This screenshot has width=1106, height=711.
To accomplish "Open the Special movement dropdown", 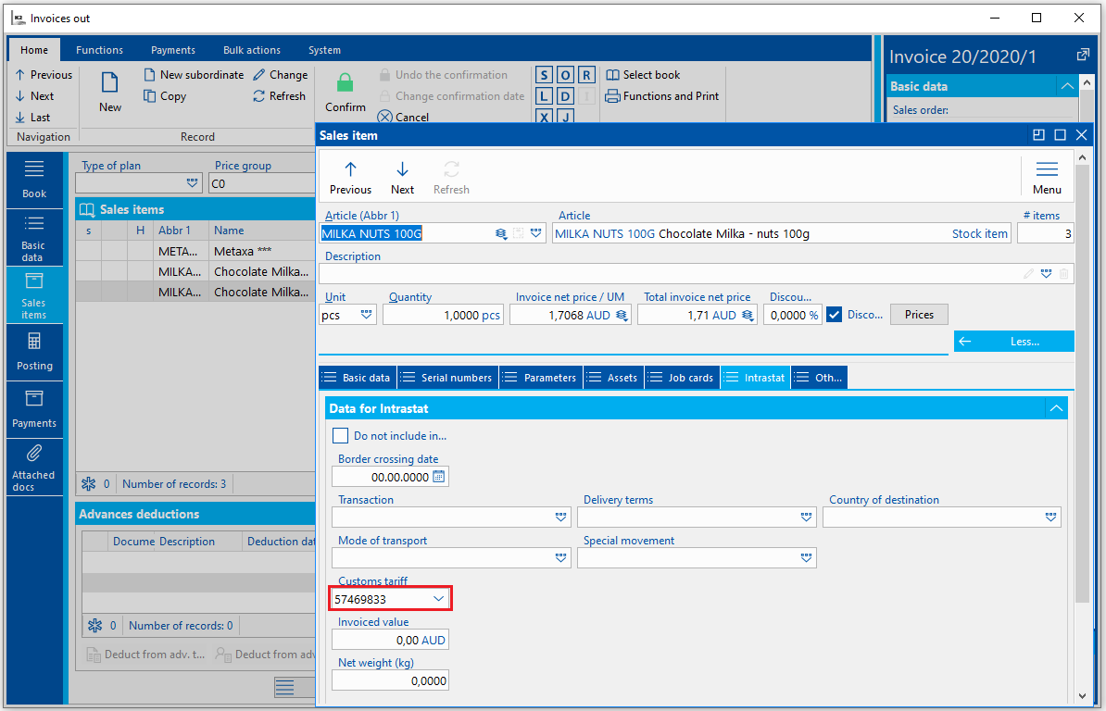I will pos(806,558).
